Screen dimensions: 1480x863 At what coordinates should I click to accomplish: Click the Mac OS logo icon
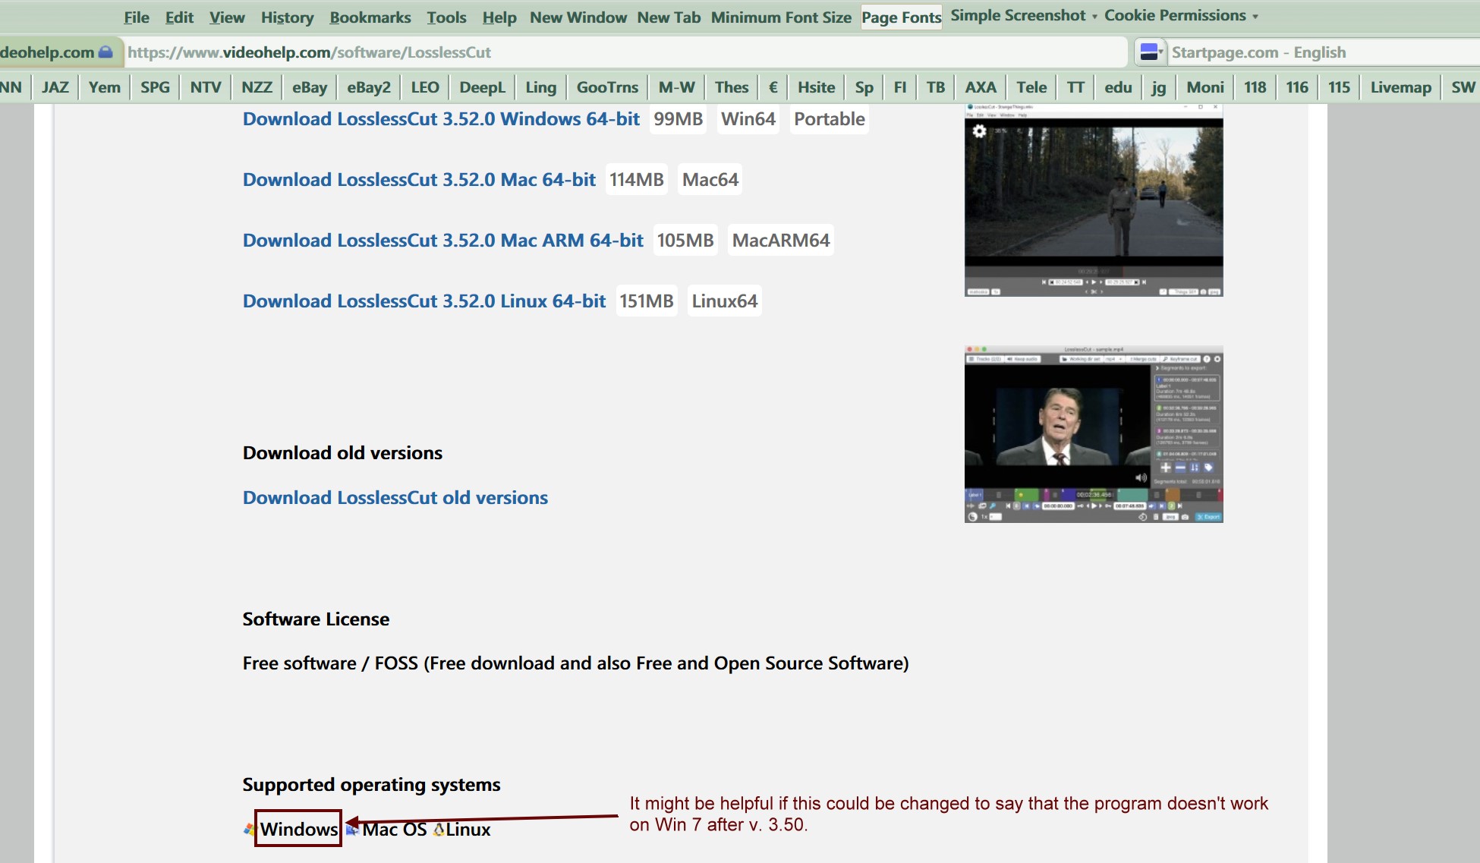pos(352,830)
